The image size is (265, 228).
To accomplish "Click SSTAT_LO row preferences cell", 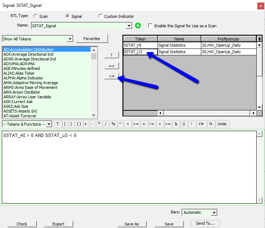I will [x=229, y=52].
